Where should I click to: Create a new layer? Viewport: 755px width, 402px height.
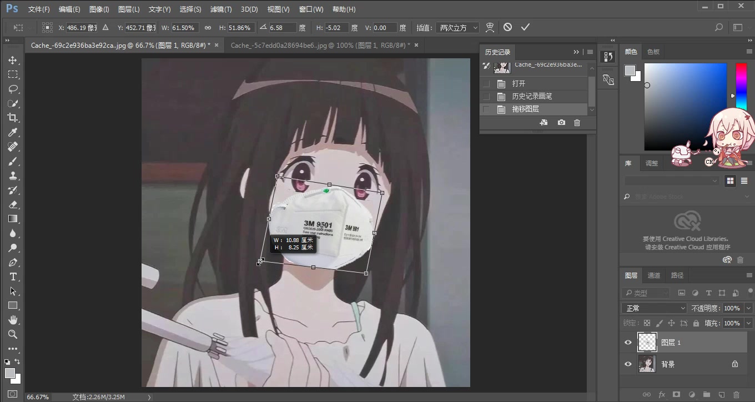pyautogui.click(x=721, y=395)
